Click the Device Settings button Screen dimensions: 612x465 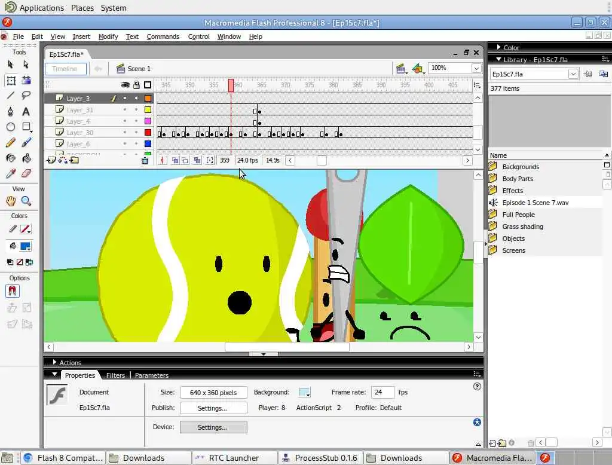[213, 427]
